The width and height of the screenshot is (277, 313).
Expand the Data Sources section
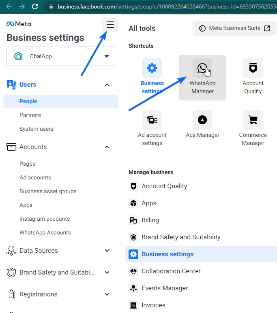pos(107,251)
